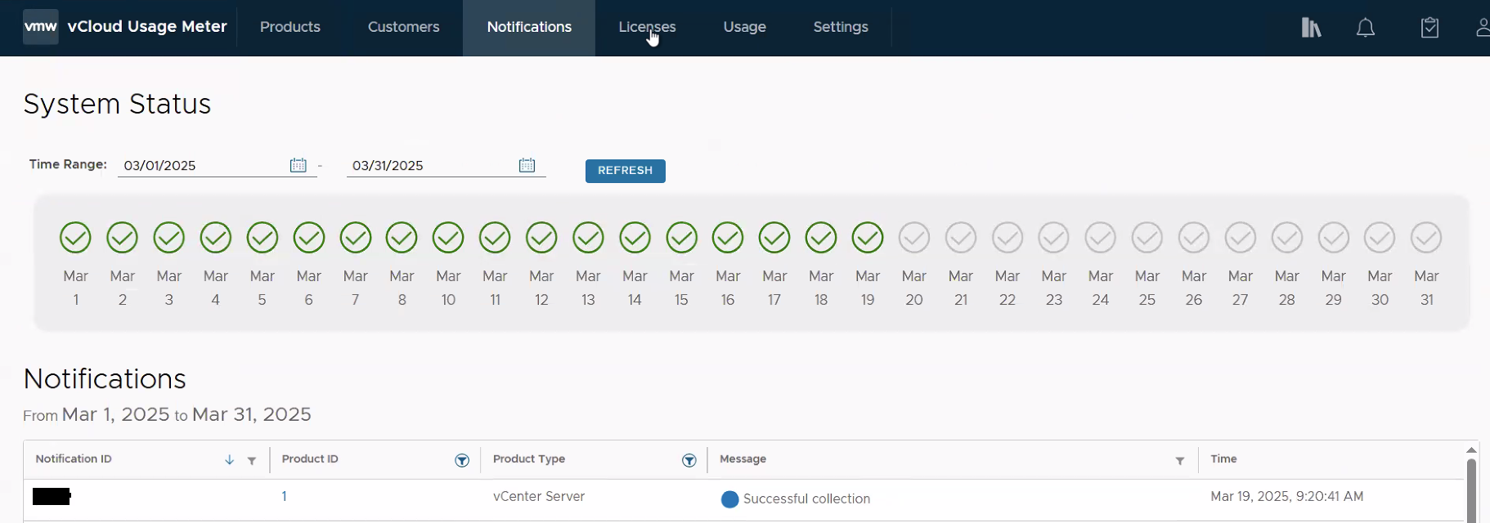Screen dimensions: 1490x523
Task: Open the Notification ID column filter
Action: coord(252,461)
